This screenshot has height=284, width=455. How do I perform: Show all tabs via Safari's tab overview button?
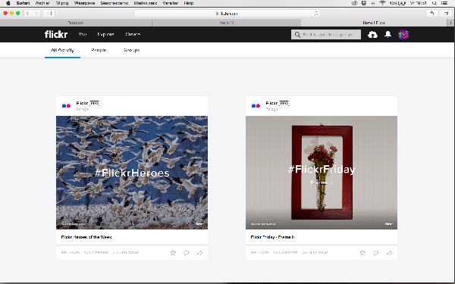(x=446, y=13)
